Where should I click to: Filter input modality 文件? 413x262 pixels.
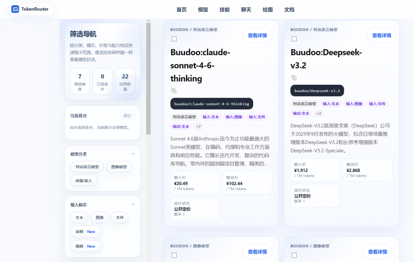(x=120, y=218)
